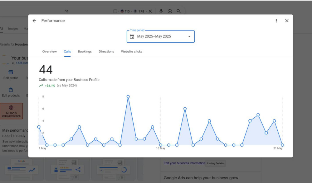This screenshot has width=312, height=183.
Task: Open the three-dot more options menu
Action: 276,21
